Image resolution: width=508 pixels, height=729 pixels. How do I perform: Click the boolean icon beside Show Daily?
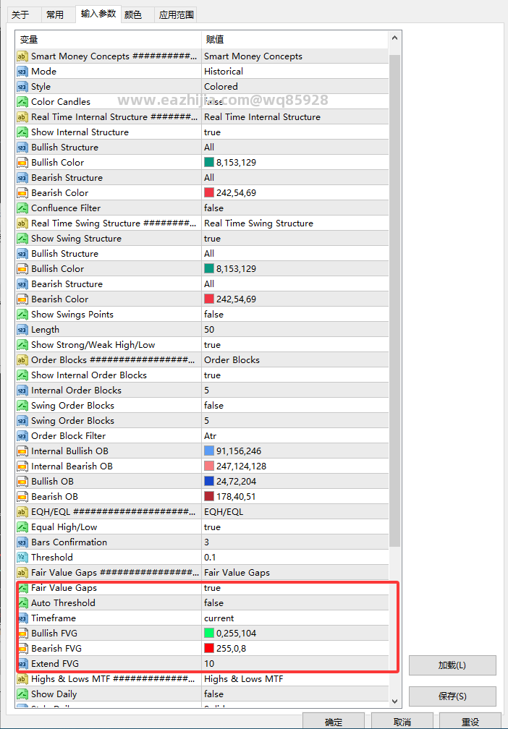(22, 694)
